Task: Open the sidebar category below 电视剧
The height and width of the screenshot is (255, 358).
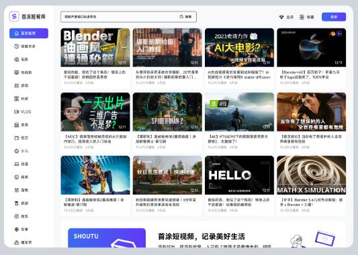Action: 25,85
